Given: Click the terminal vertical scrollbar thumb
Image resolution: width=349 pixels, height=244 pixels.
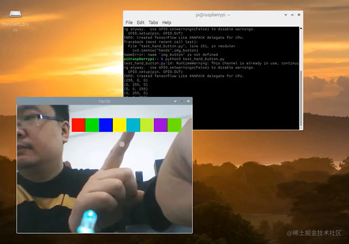Looking at the screenshot, I should (x=301, y=98).
